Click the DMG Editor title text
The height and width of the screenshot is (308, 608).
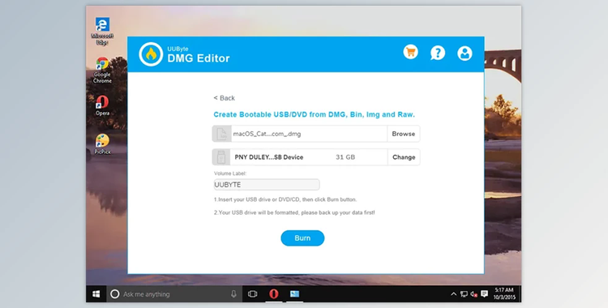click(199, 58)
